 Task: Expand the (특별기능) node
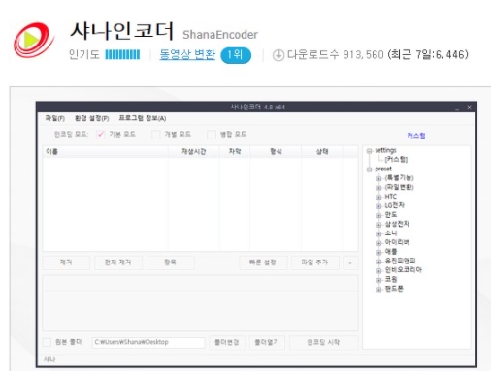[x=378, y=178]
